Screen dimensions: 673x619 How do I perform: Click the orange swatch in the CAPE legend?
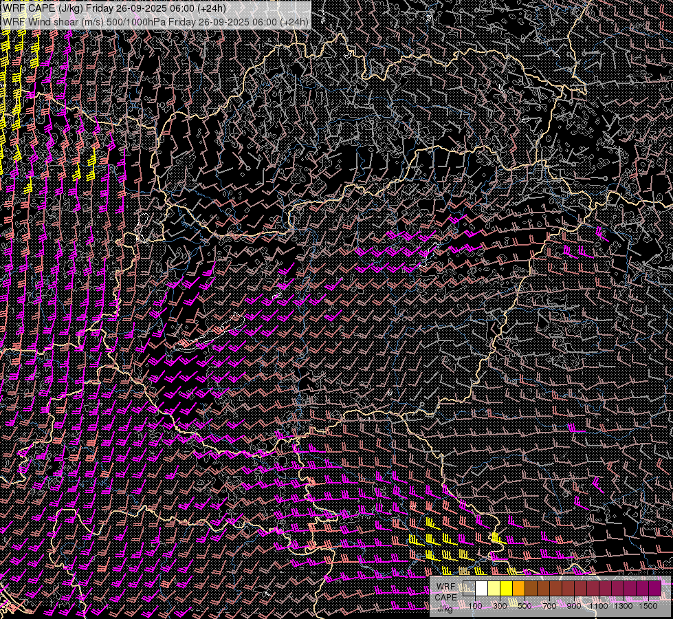(519, 589)
